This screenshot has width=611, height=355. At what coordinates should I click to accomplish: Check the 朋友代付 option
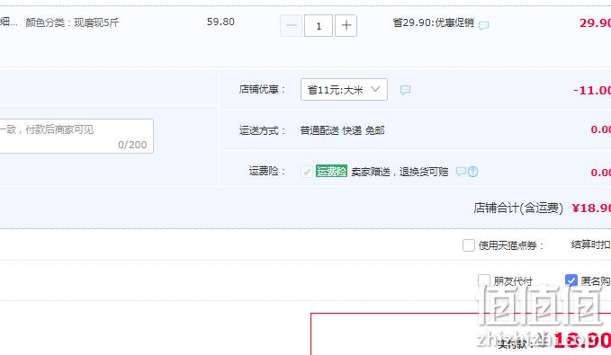tap(484, 280)
